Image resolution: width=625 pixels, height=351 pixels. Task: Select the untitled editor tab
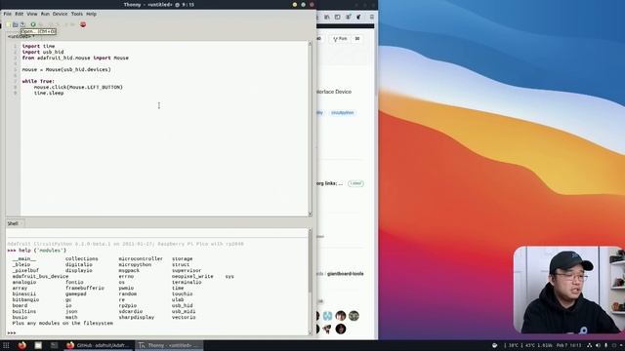(x=21, y=37)
